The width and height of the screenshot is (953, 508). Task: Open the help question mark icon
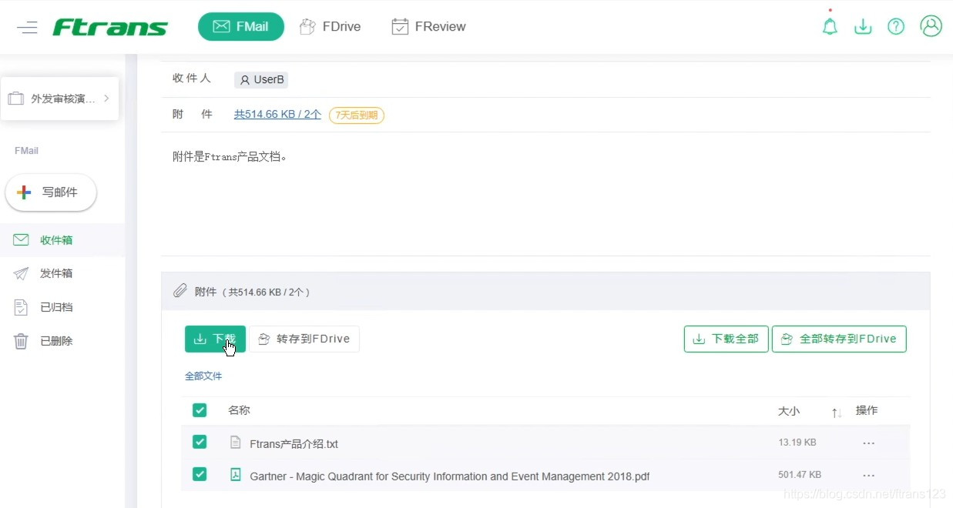click(x=896, y=26)
